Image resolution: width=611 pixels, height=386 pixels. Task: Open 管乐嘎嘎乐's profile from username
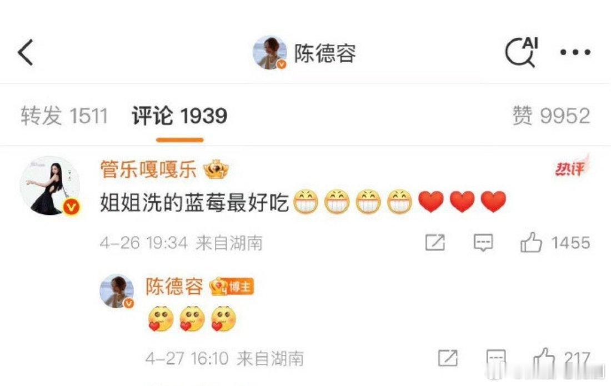tap(148, 170)
